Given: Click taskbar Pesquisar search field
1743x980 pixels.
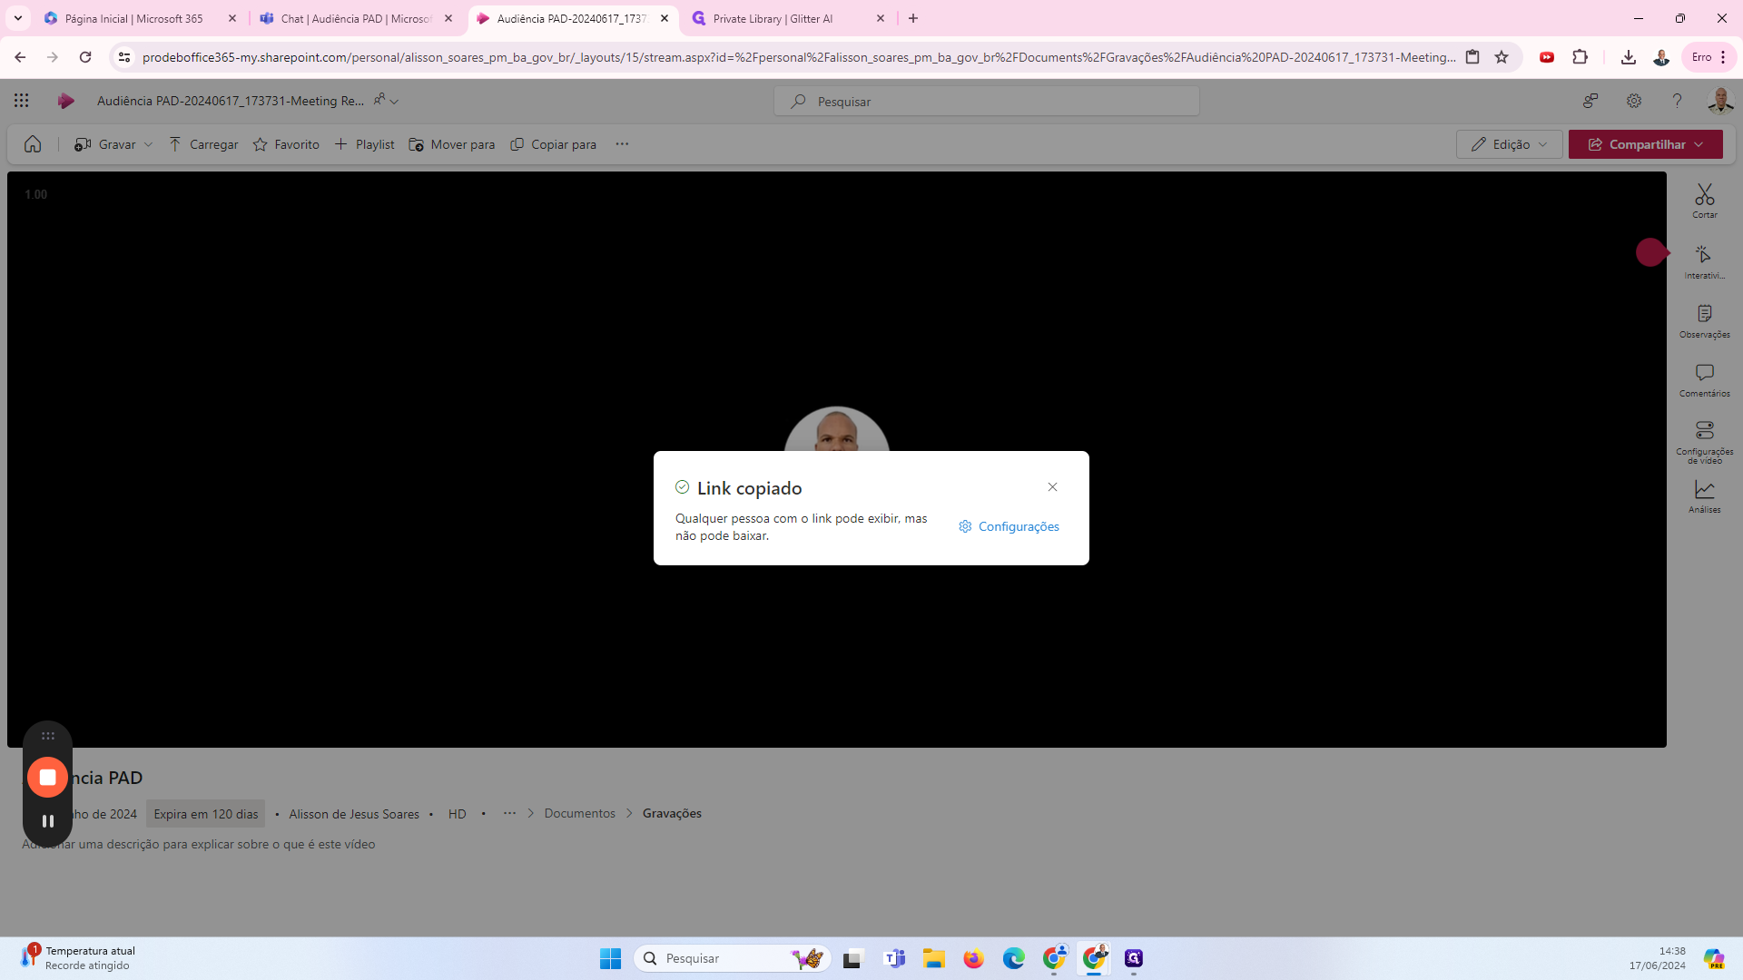Looking at the screenshot, I should (x=732, y=958).
